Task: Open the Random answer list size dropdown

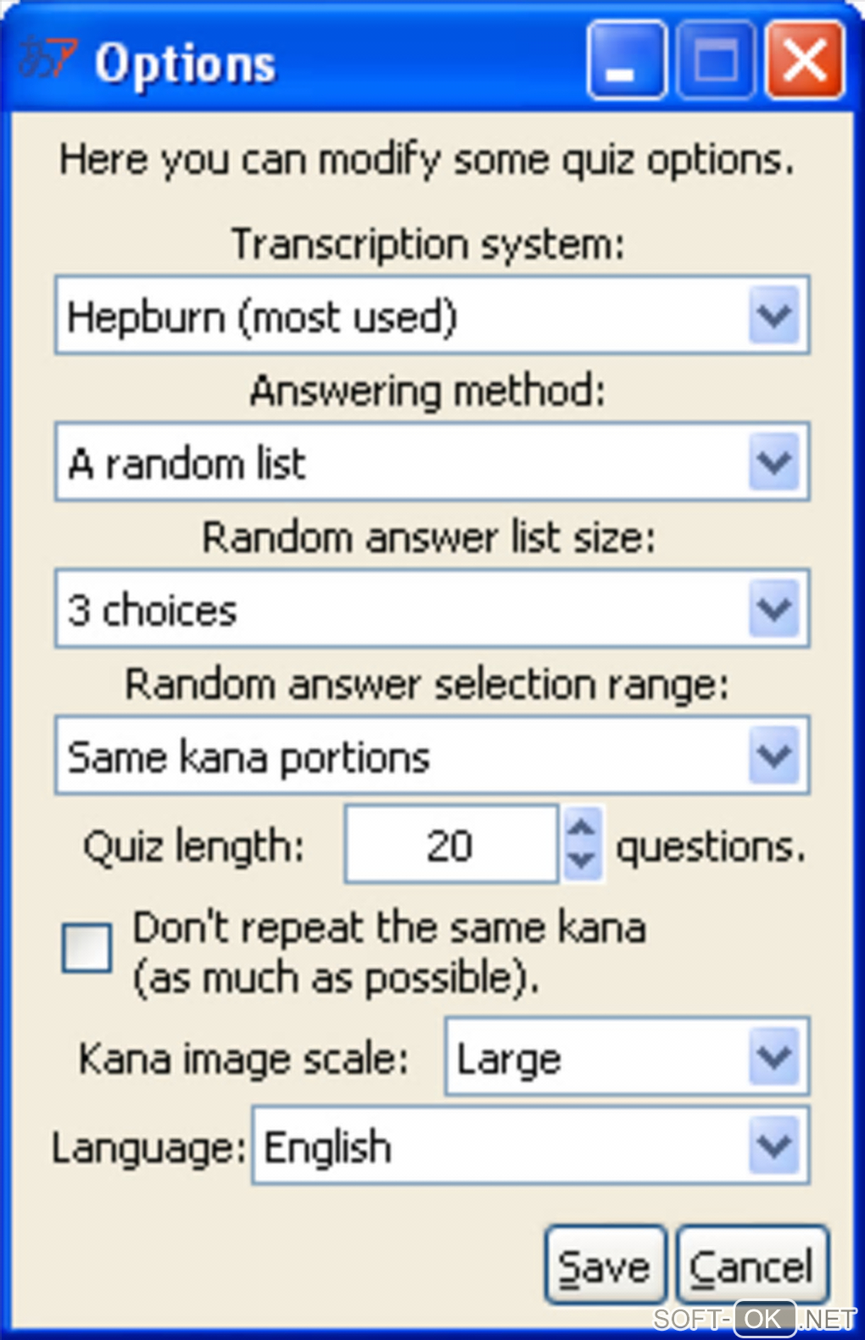Action: (x=774, y=610)
